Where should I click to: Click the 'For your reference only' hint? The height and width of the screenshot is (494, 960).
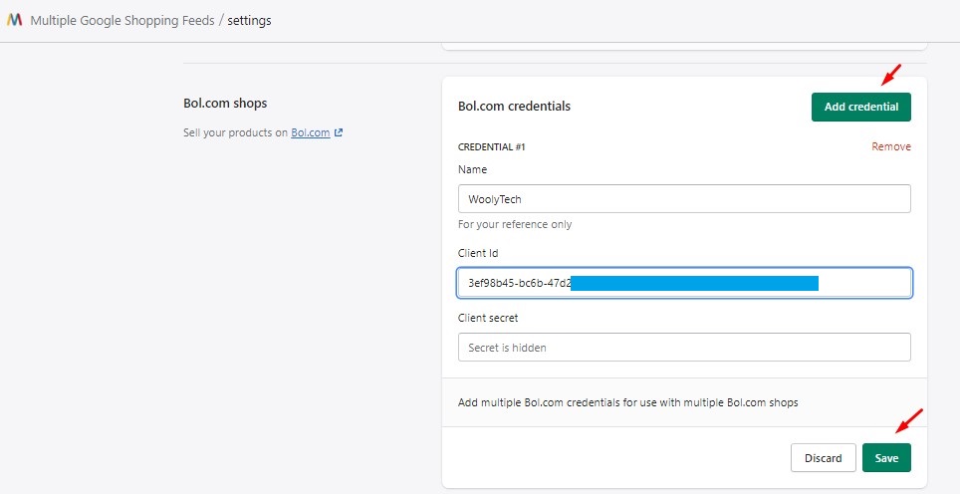[x=515, y=224]
